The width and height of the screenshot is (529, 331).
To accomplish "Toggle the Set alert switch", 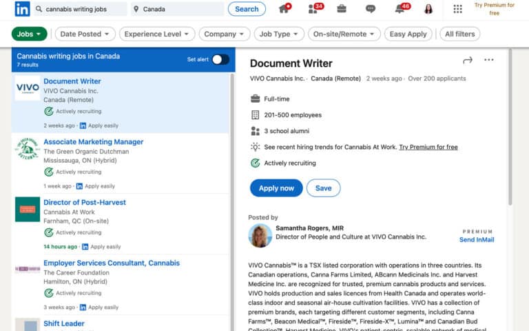I will pyautogui.click(x=220, y=59).
